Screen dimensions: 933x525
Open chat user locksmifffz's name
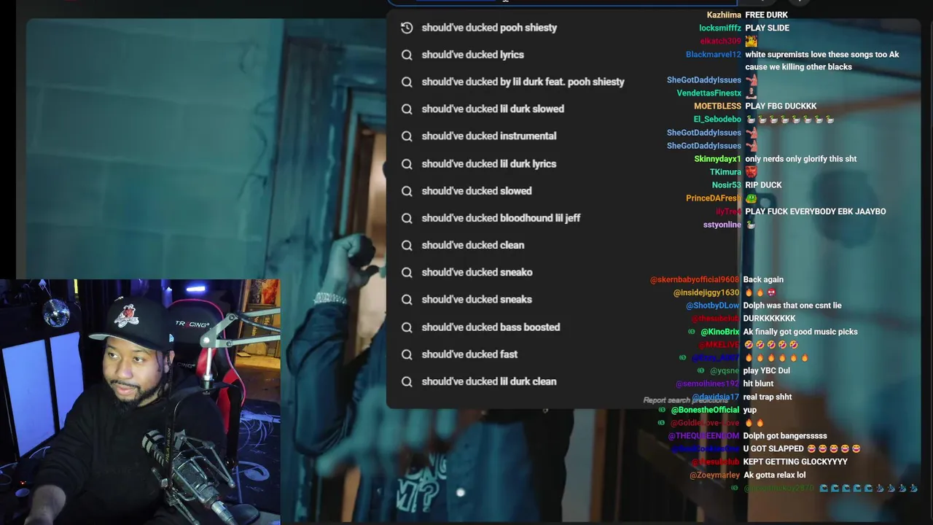(x=720, y=28)
